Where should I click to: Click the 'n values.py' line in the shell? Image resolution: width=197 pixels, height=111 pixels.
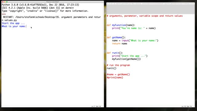9,20
